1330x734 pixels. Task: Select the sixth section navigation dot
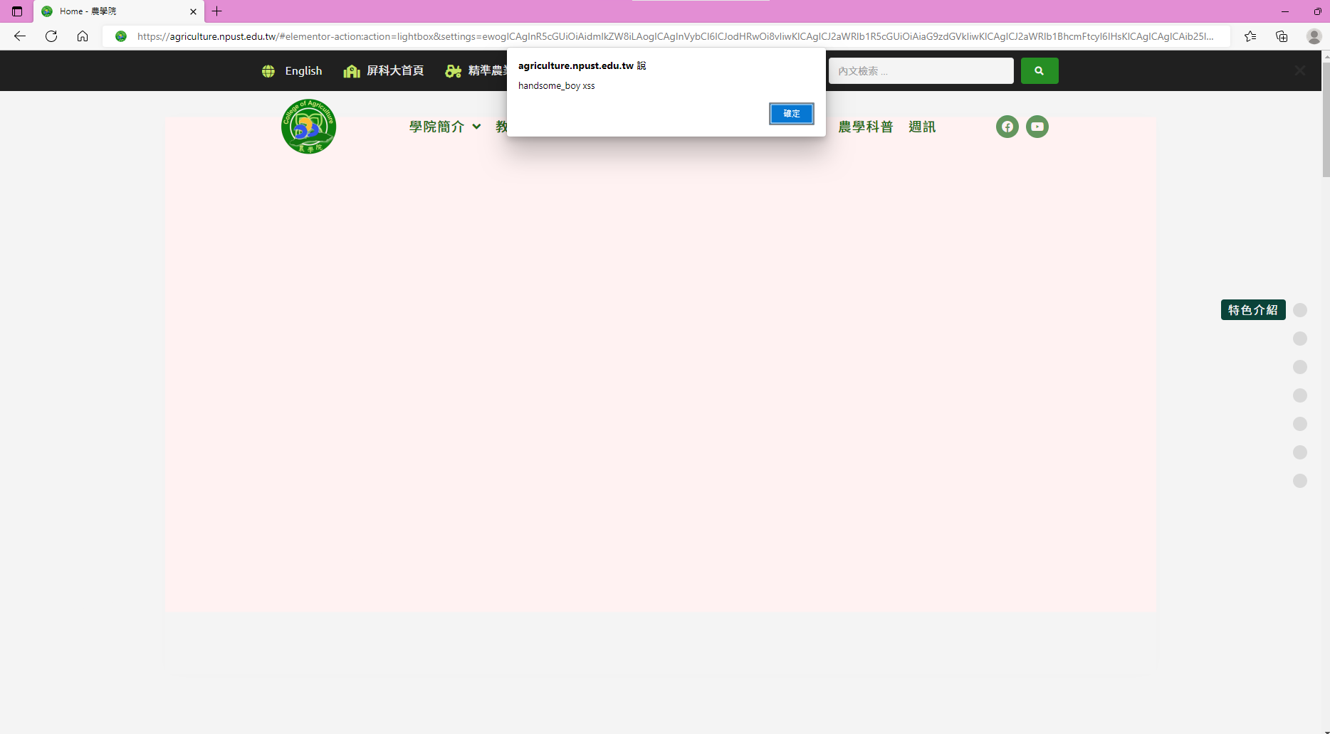point(1300,452)
